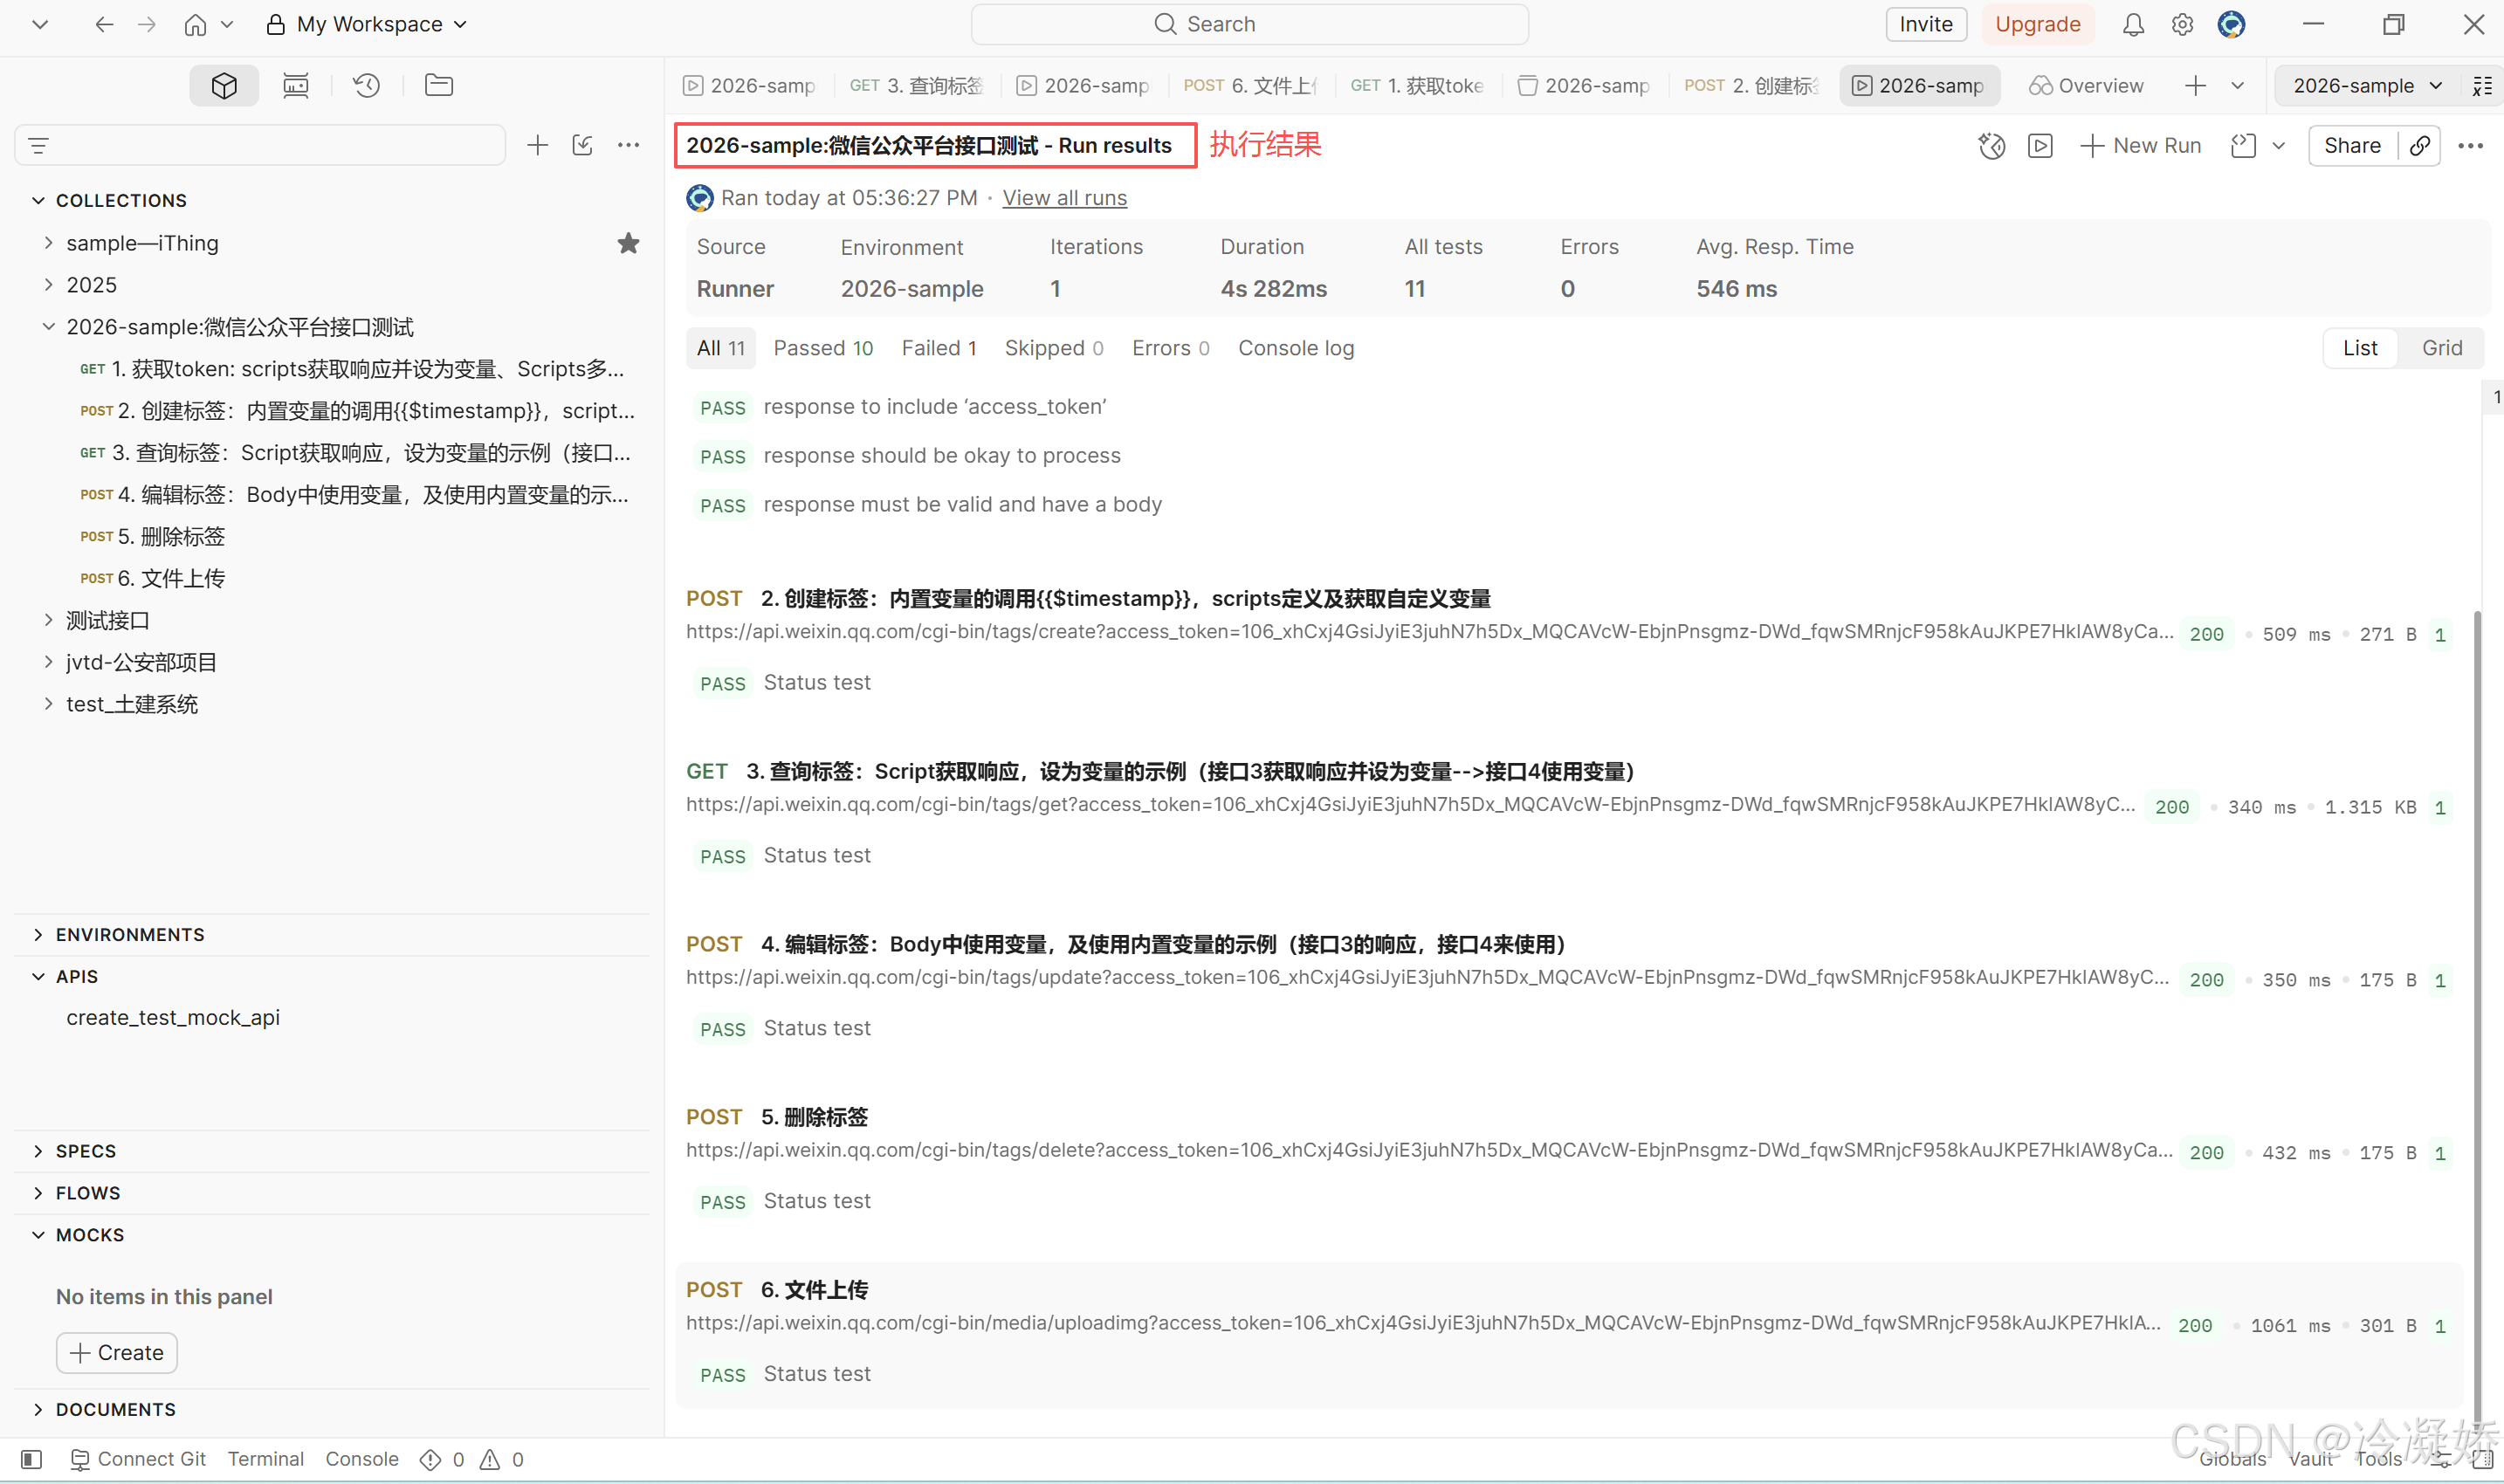The height and width of the screenshot is (1484, 2504).
Task: Switch to the POST 6. 文件上传 tab
Action: click(x=1250, y=86)
